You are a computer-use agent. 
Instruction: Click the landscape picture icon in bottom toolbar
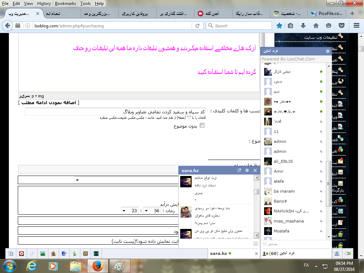(43, 253)
